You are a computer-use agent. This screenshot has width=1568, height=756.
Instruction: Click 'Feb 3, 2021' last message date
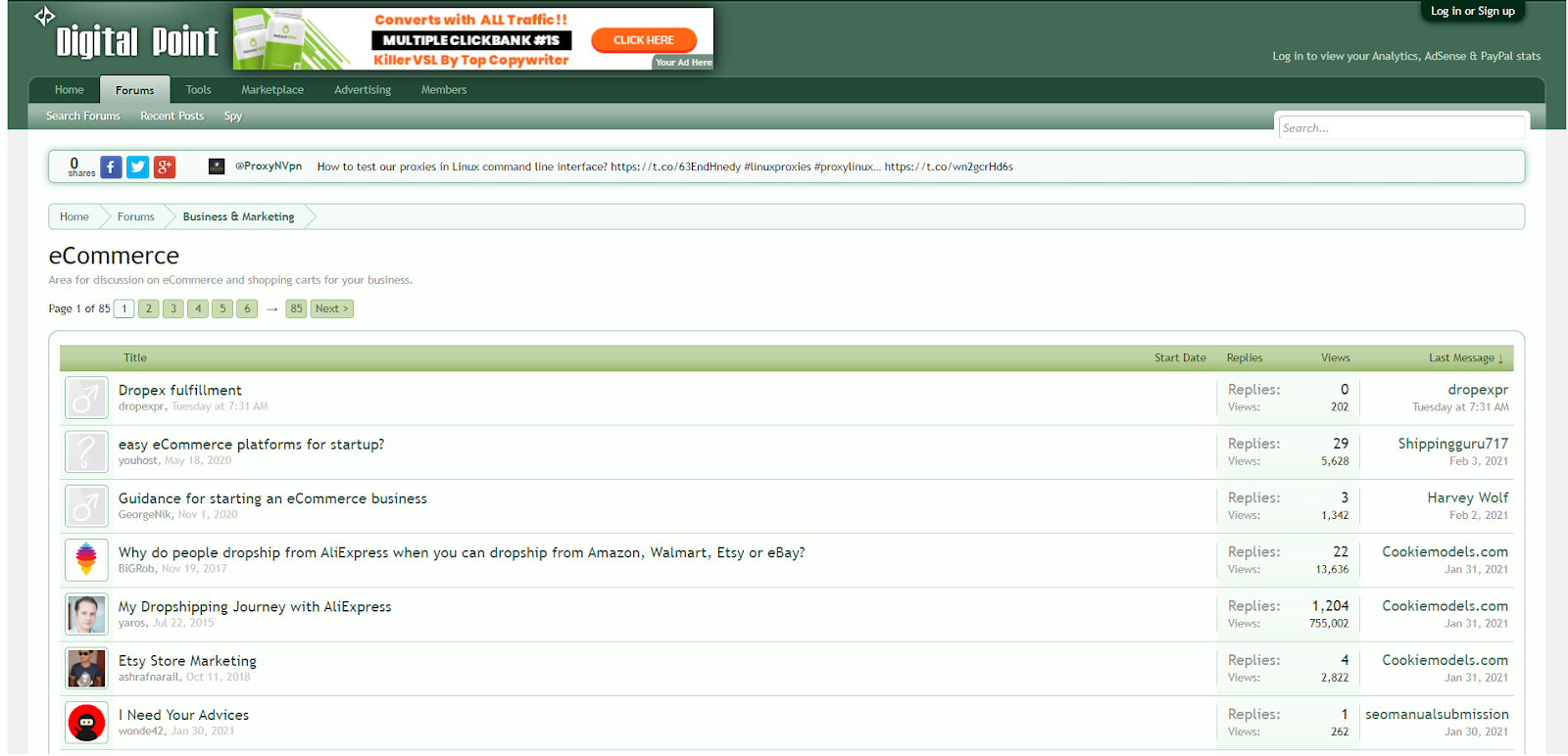[x=1479, y=461]
